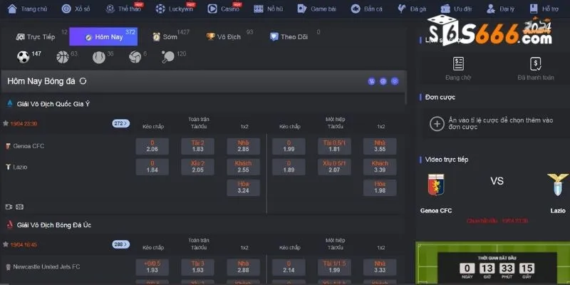Toggle favorite star for Genoa CFC match

click(6, 123)
